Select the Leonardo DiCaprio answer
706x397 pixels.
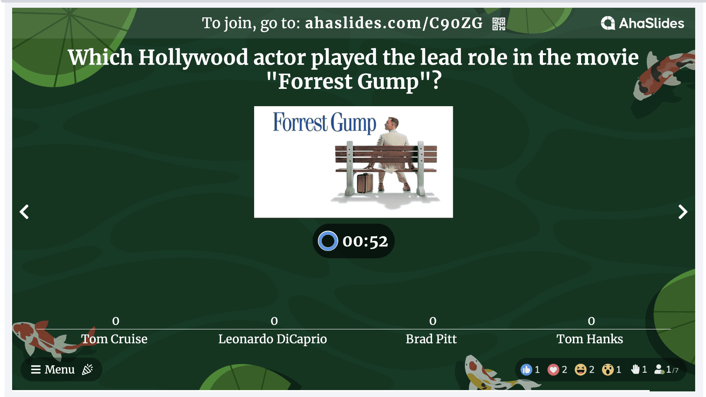click(273, 339)
